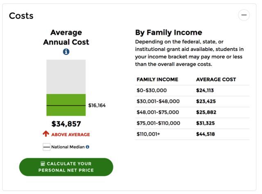Calculate your personal net price

66,167
